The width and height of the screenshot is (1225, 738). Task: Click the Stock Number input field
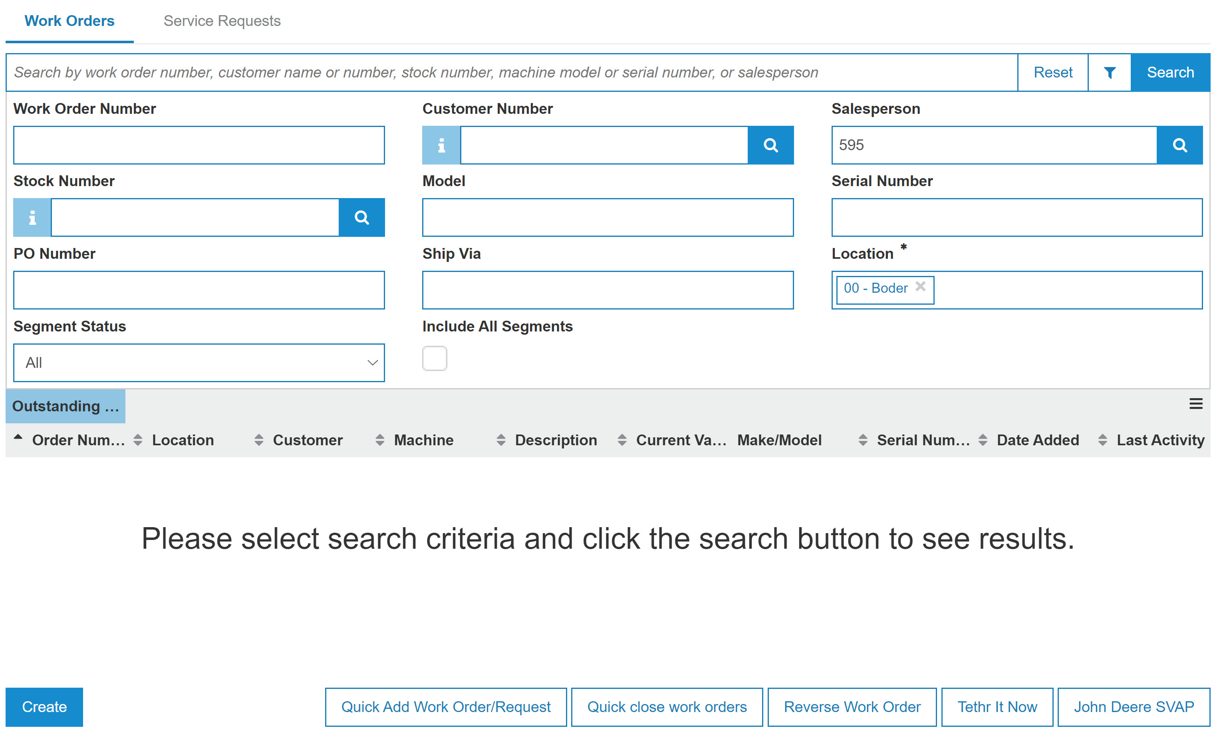click(x=195, y=217)
